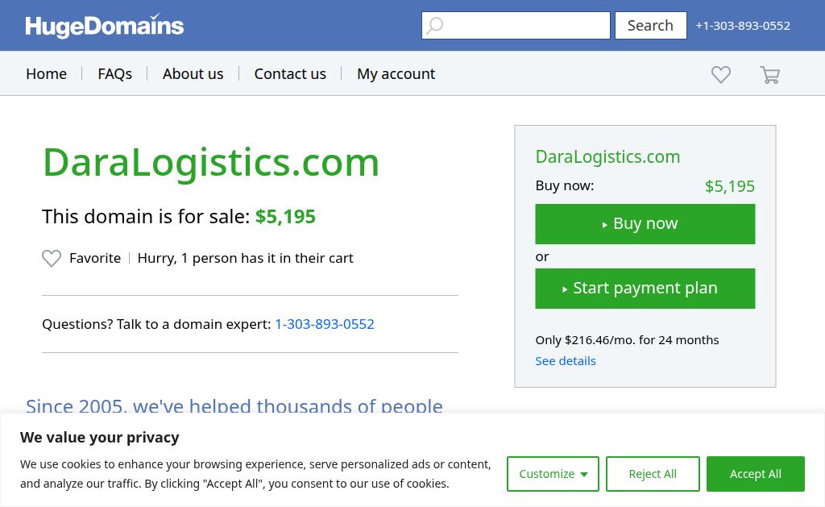Image resolution: width=825 pixels, height=507 pixels.
Task: Open See details payment plan link
Action: (566, 361)
